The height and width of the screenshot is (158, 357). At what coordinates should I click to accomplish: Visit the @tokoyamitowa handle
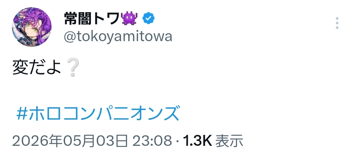tap(118, 37)
